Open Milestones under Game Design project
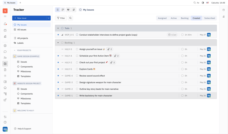This screenshot has height=134, width=228. click(x=26, y=72)
